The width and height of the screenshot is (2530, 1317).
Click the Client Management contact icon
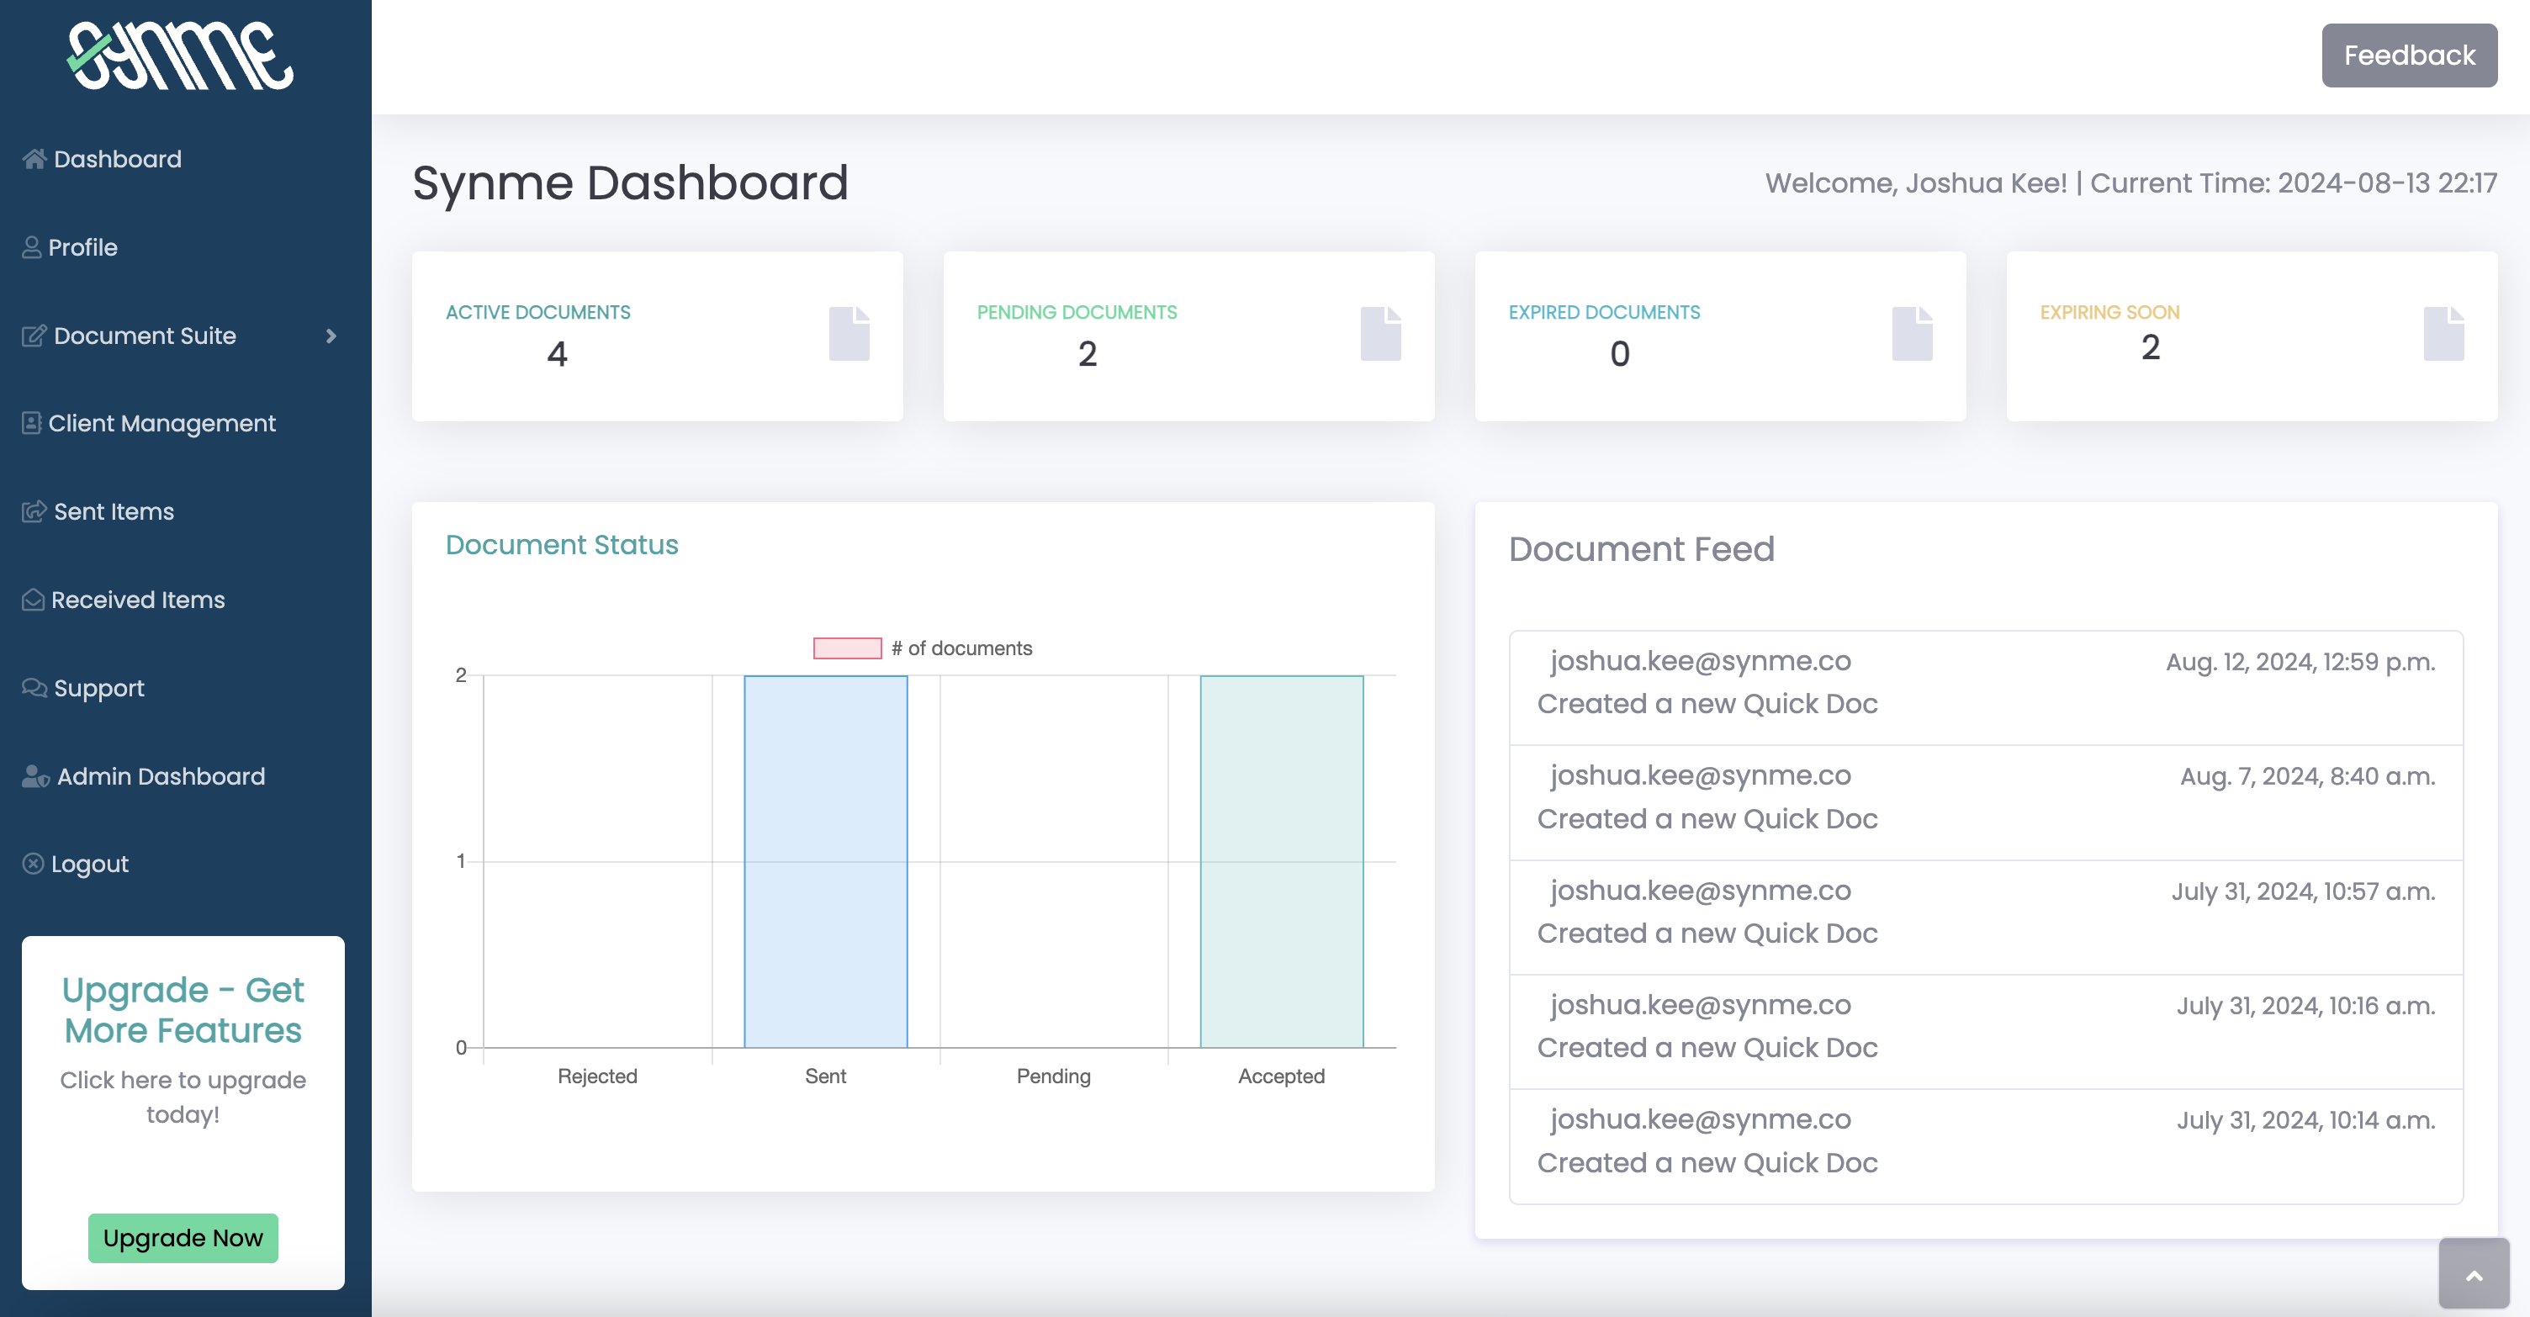31,423
